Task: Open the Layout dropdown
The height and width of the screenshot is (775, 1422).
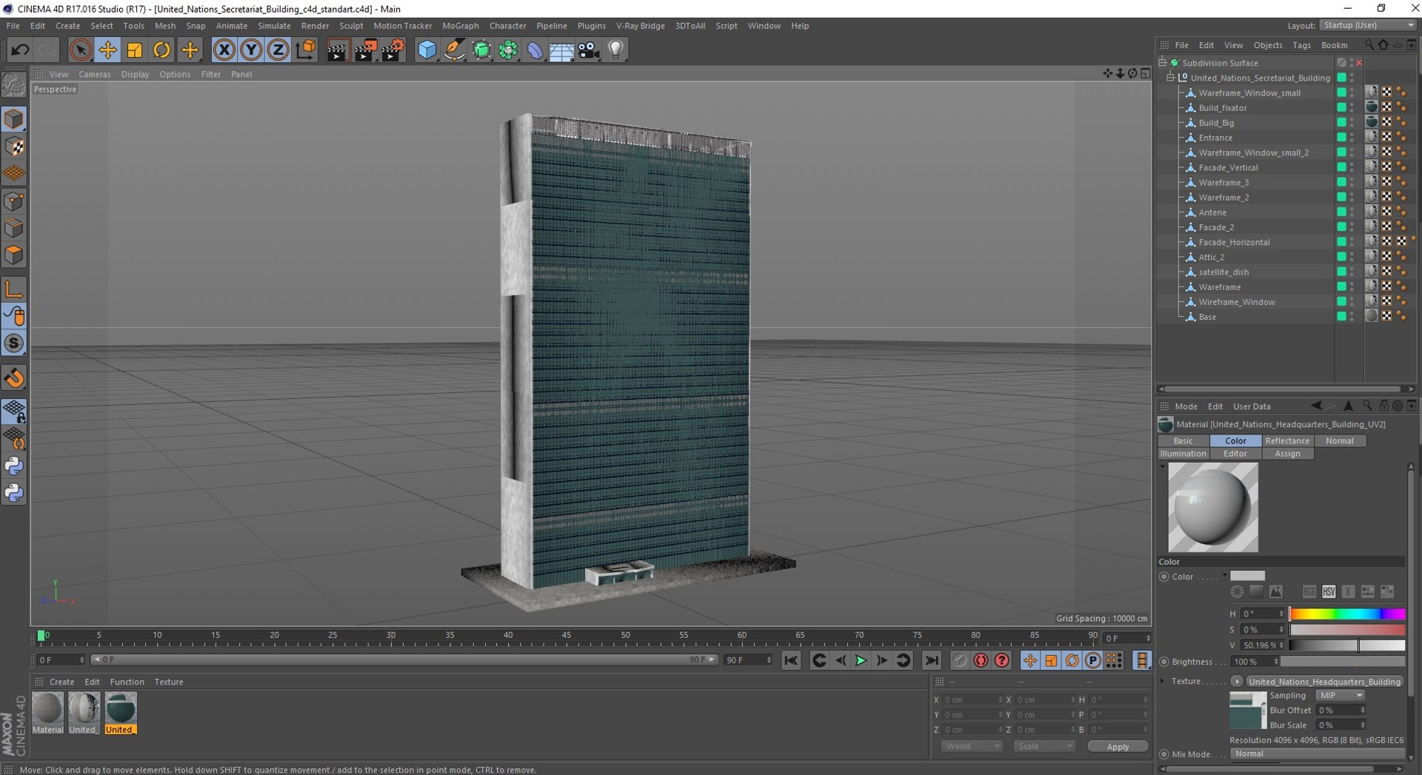Action: (1368, 25)
